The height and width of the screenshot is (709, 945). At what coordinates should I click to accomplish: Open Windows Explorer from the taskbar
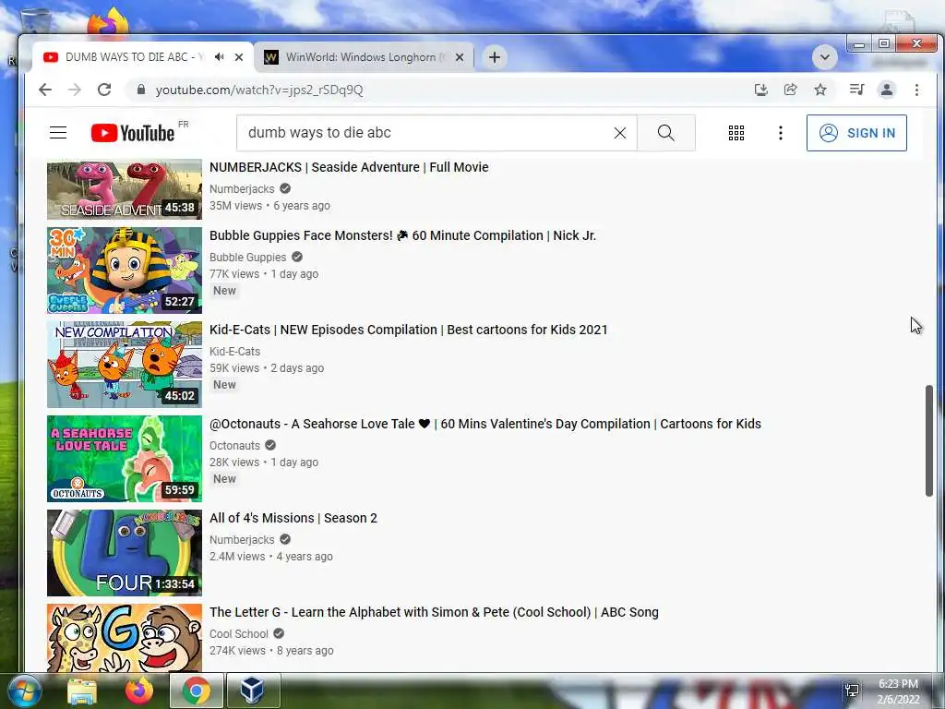82,691
